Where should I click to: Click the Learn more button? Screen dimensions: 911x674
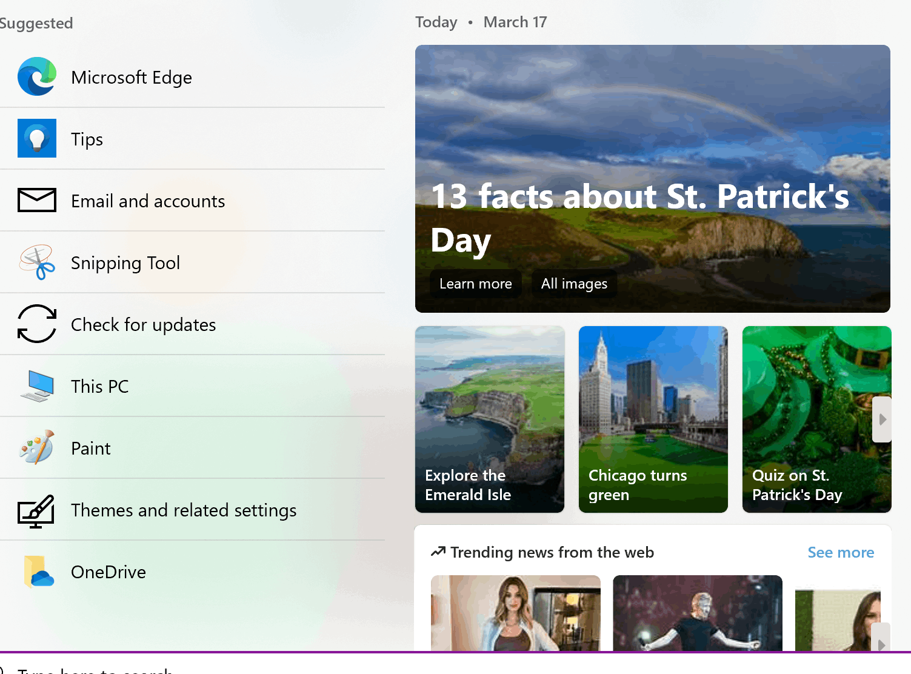point(476,284)
